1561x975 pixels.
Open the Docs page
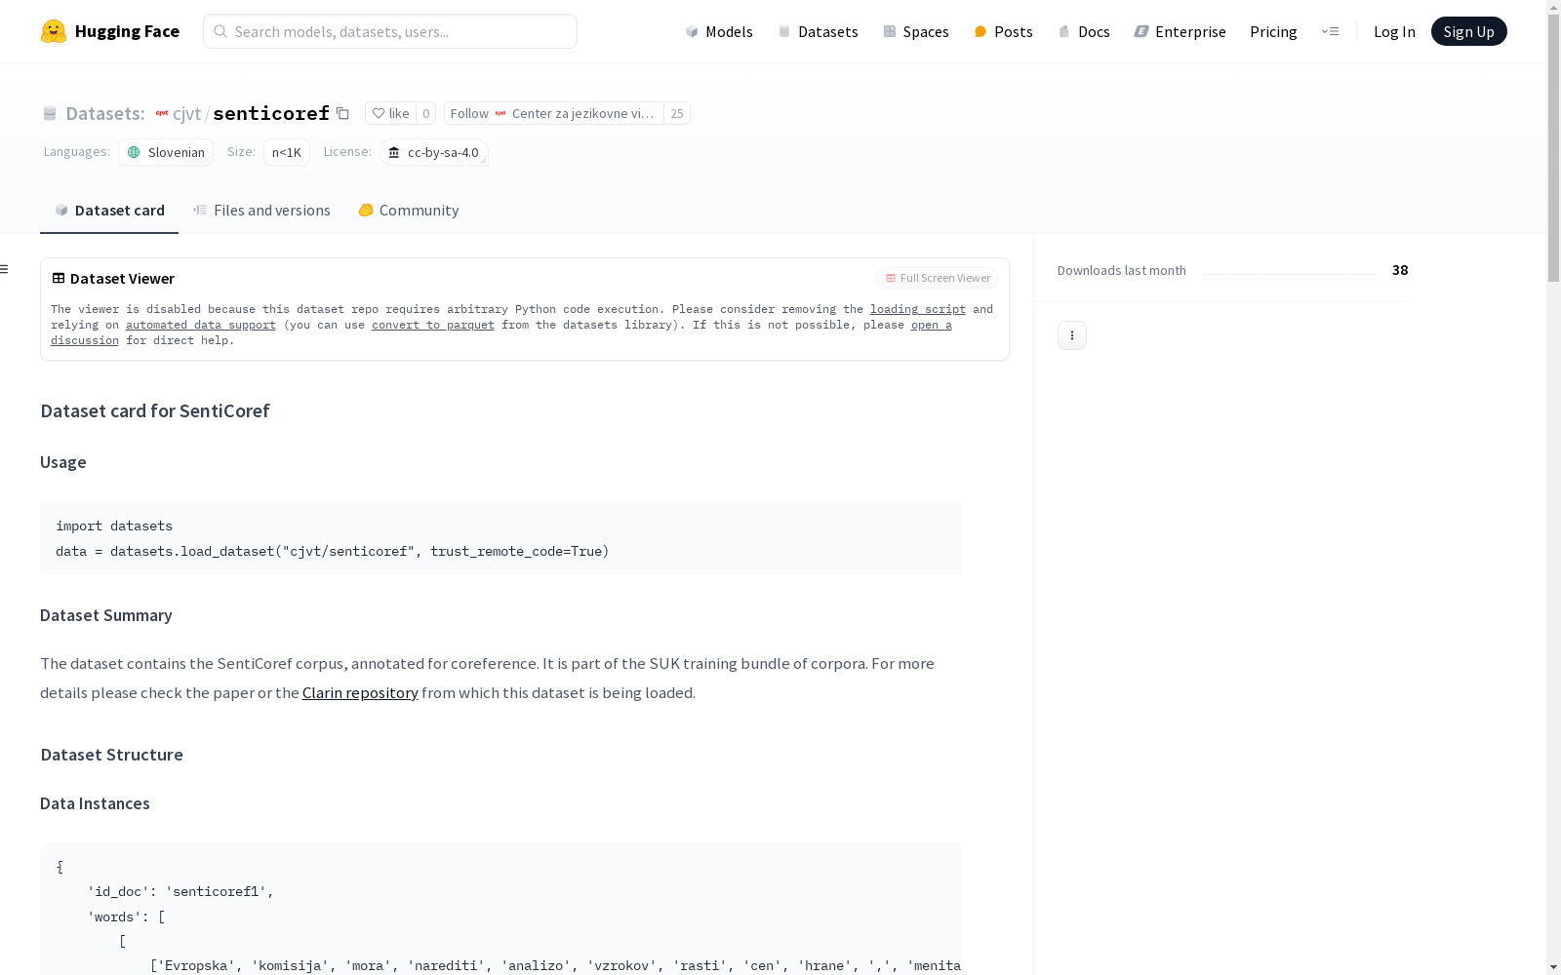coord(1084,31)
